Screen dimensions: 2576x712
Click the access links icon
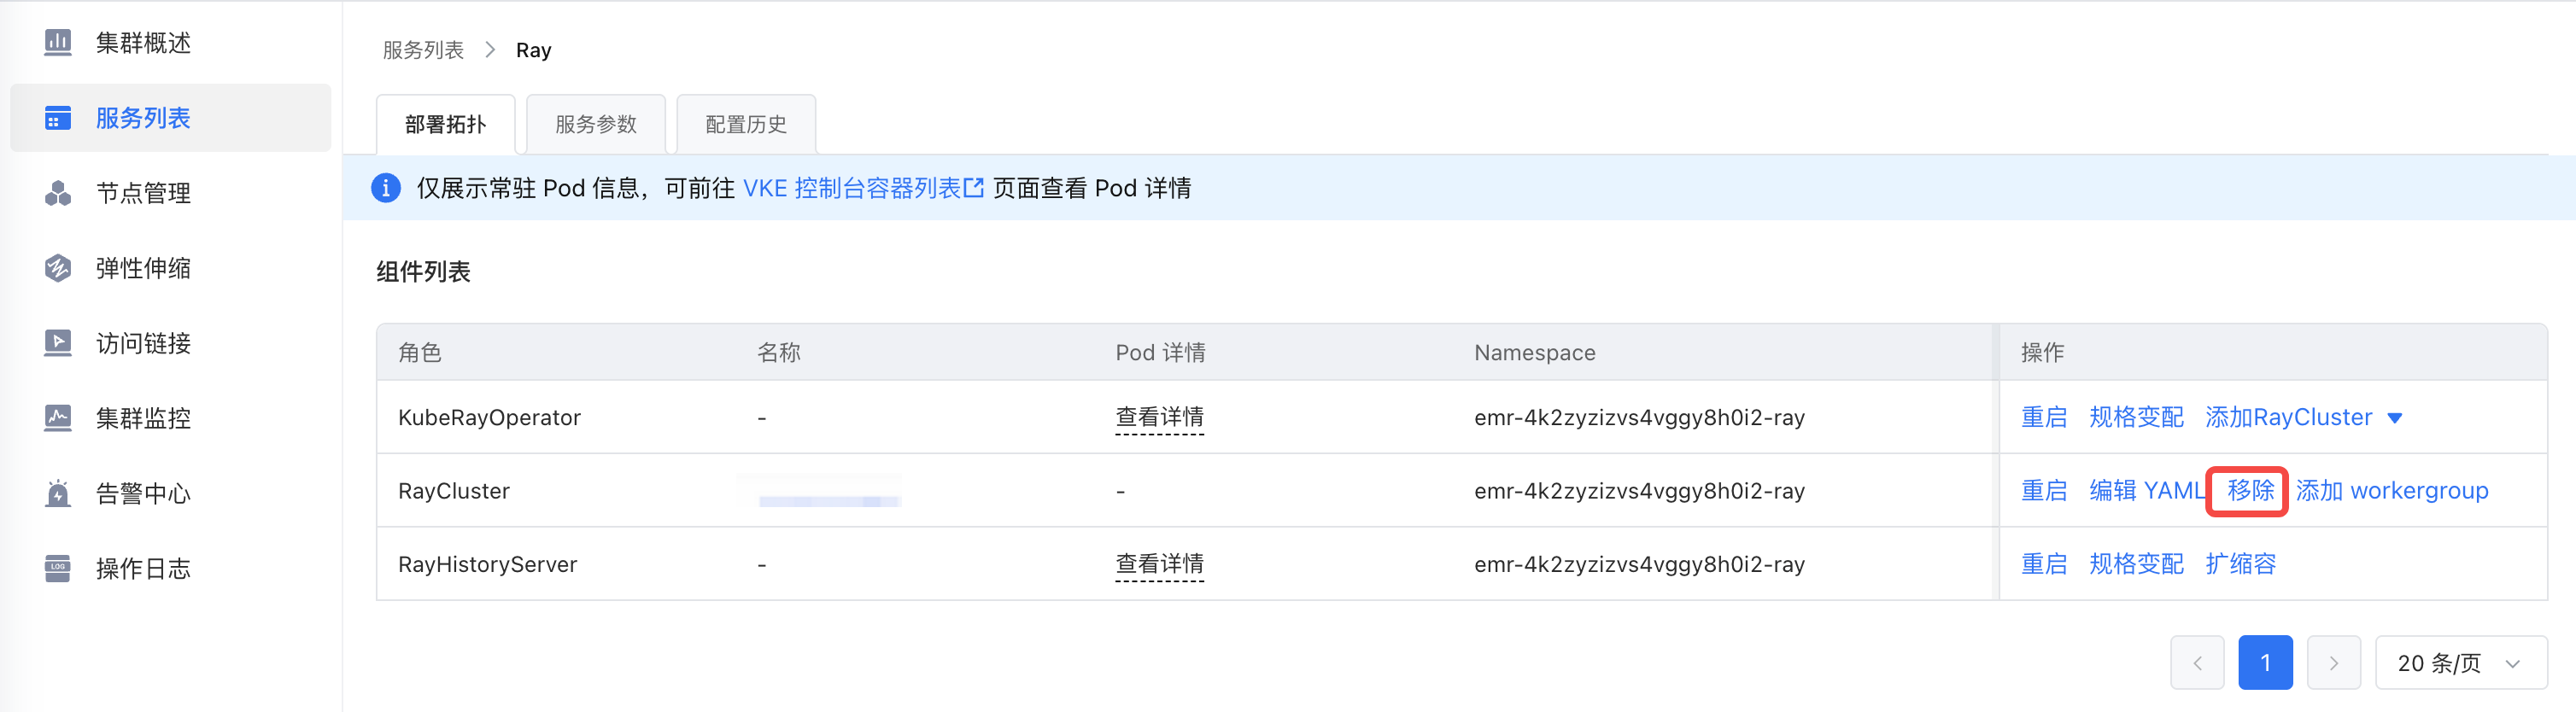point(58,343)
